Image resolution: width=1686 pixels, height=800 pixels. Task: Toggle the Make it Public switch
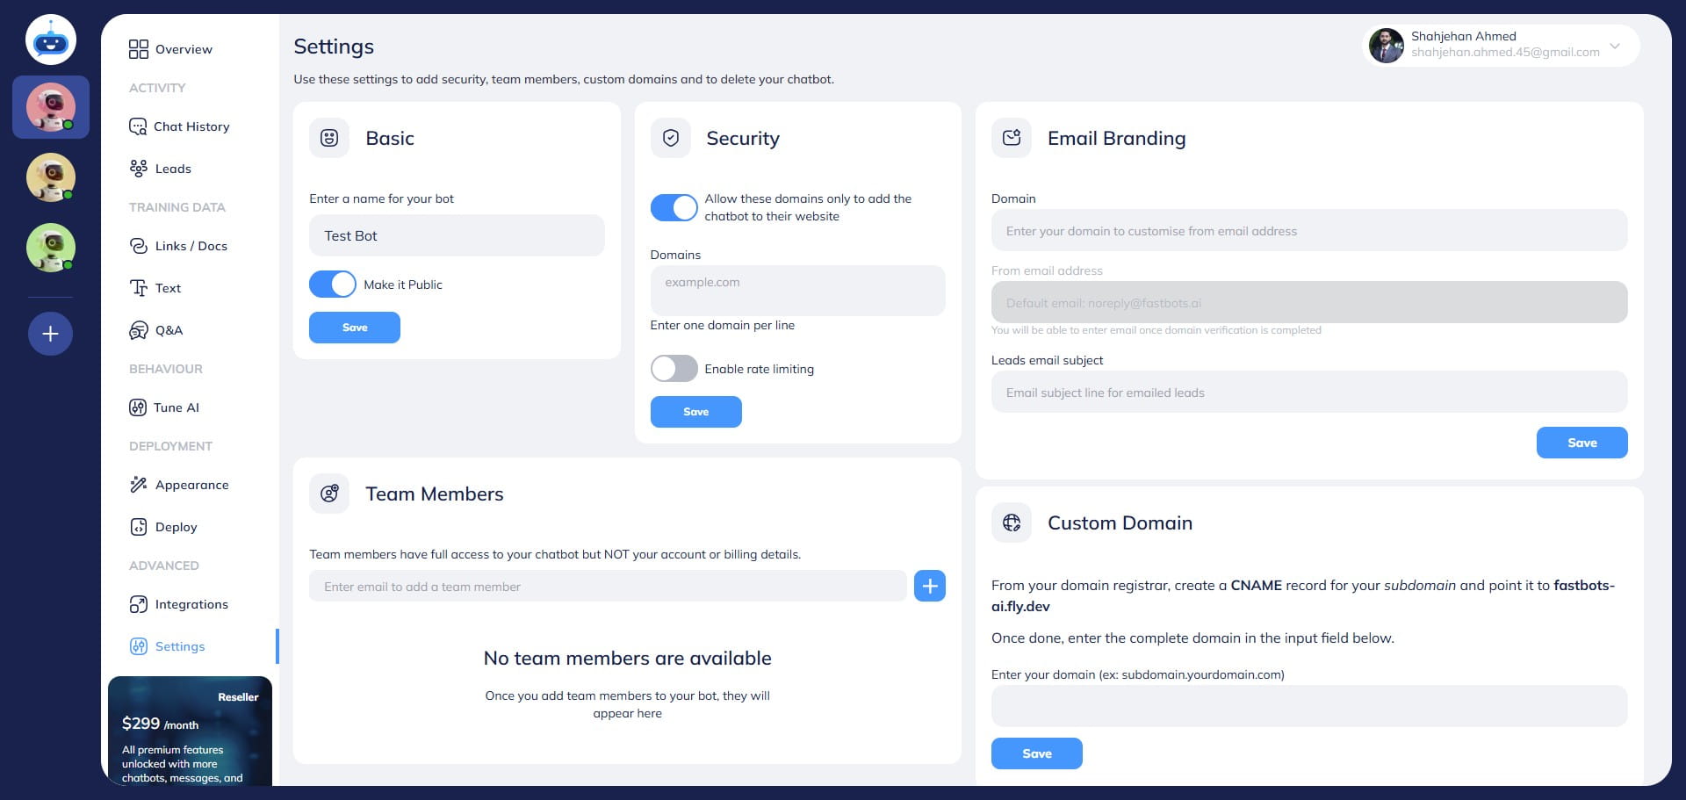click(333, 285)
